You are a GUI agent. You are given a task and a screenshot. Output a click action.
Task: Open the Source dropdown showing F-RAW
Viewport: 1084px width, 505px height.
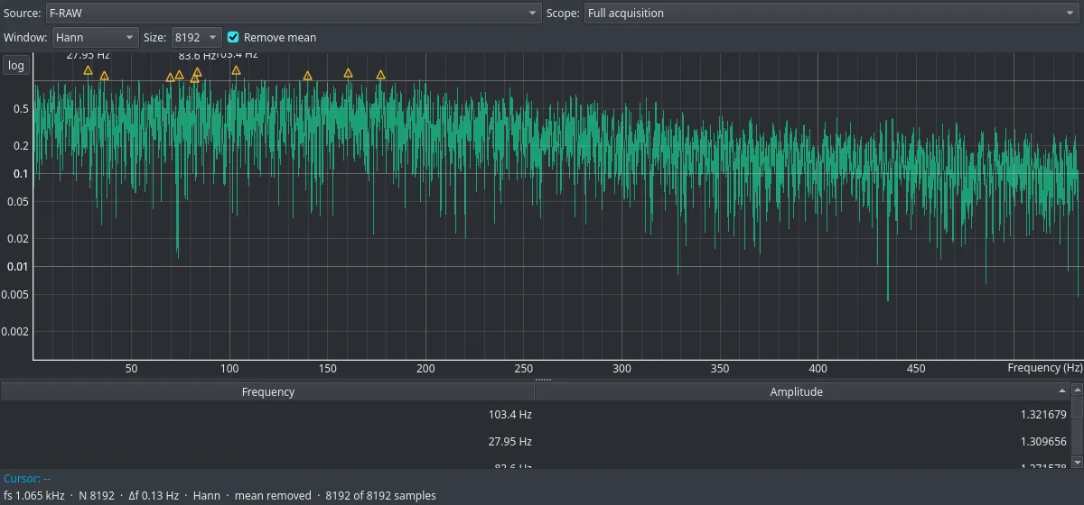294,14
